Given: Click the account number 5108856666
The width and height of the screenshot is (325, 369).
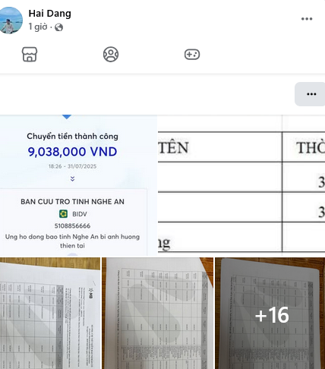Looking at the screenshot, I should tap(72, 225).
